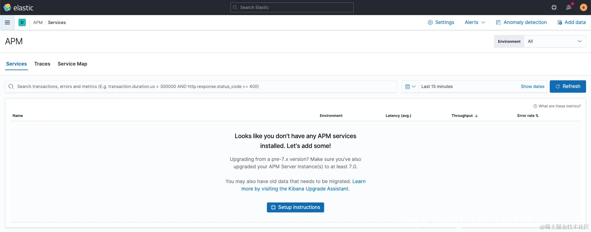The height and width of the screenshot is (232, 591).
Task: Click the magnifier icon in query bar
Action: pos(11,86)
